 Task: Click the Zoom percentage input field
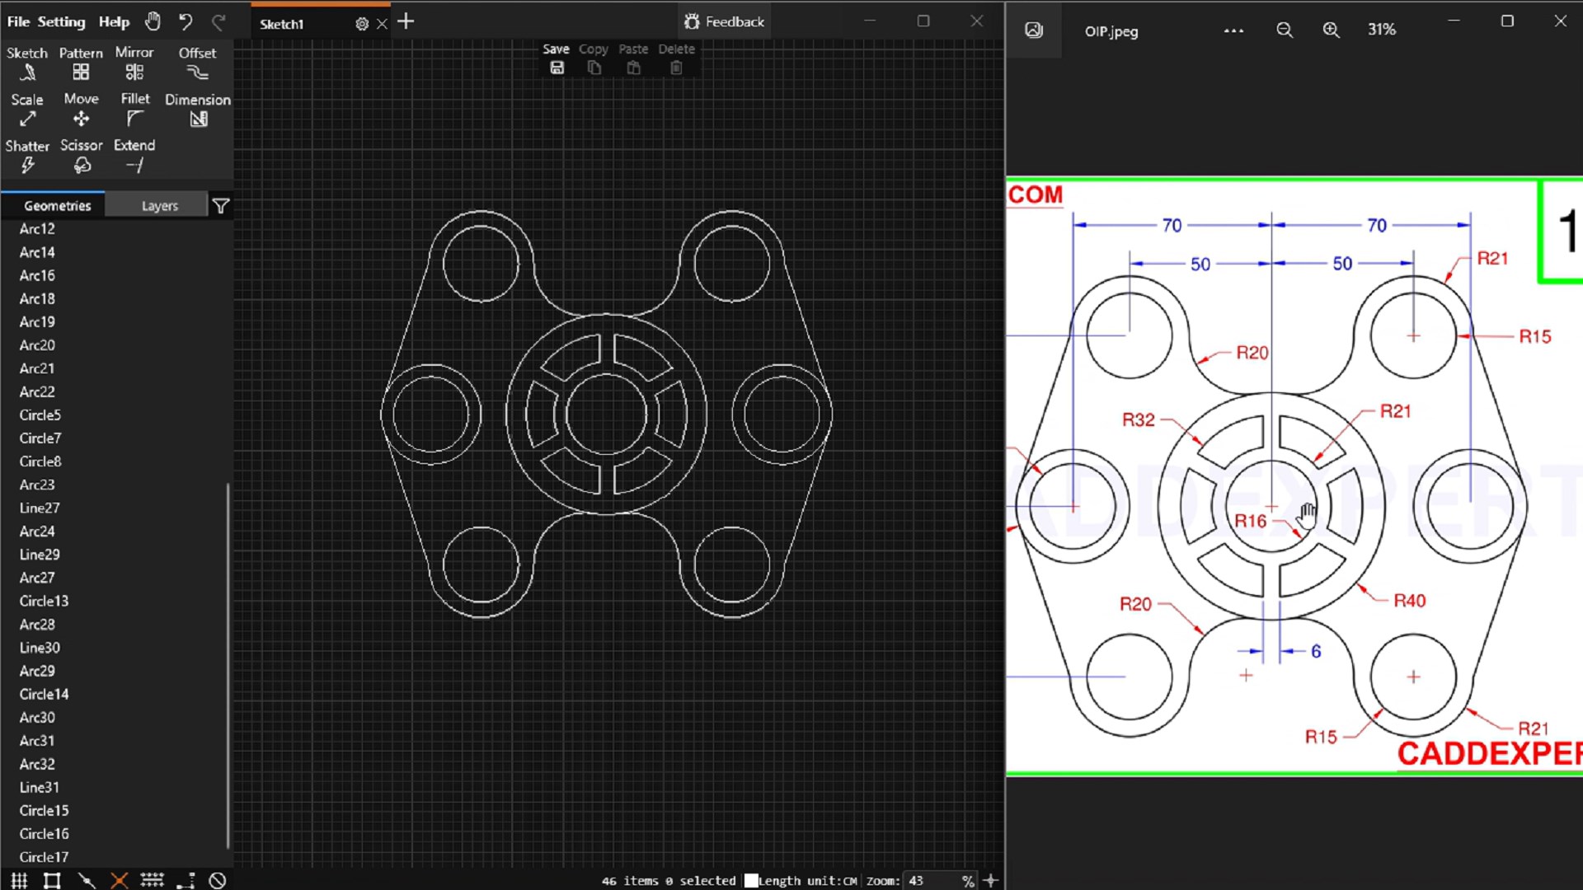coord(932,880)
